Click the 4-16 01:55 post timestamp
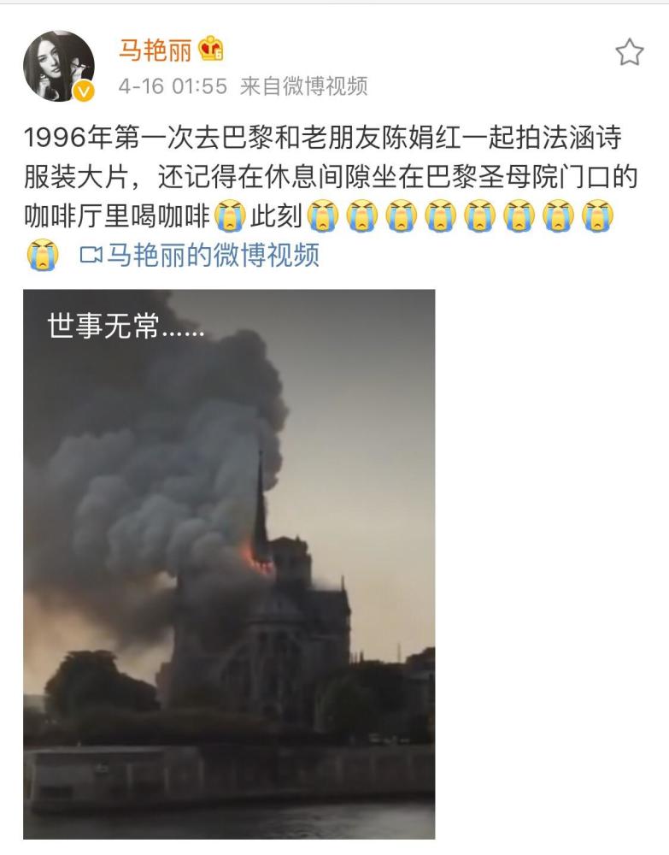The height and width of the screenshot is (855, 669). pyautogui.click(x=173, y=86)
